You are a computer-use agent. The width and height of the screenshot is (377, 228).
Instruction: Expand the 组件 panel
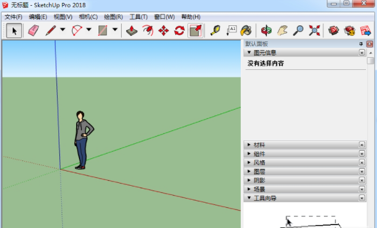point(249,154)
